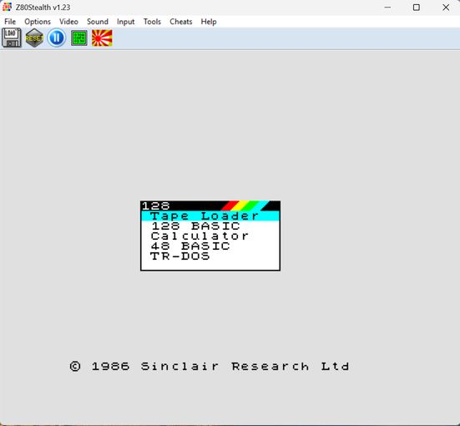Open the Input menu
Screen dimensions: 460x426
pos(125,22)
